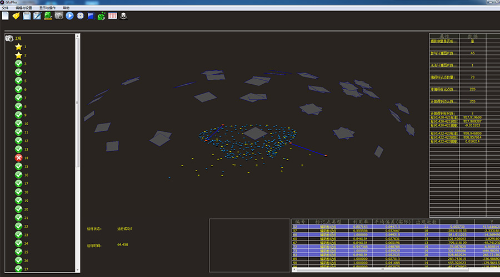Screen dimensions: 500x277
Task: Click the camera icon in toolbar
Action: coord(59,16)
